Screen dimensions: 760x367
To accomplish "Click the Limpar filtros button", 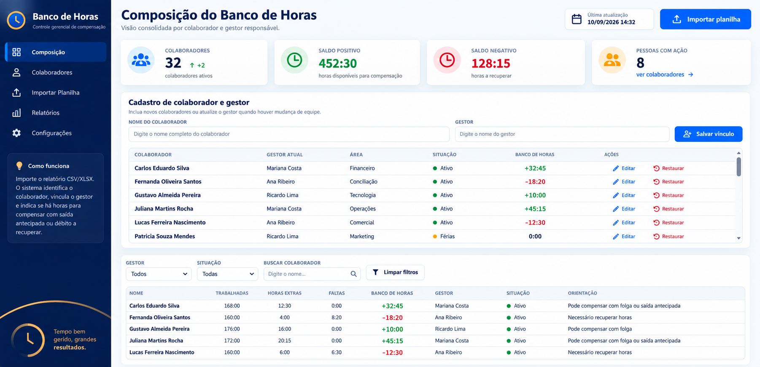I will click(x=395, y=272).
